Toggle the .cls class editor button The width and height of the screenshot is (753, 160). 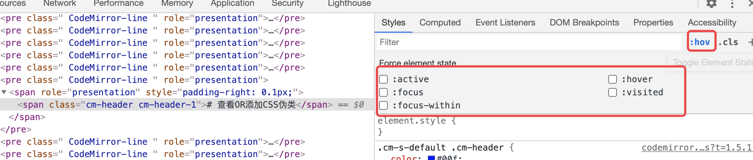729,42
